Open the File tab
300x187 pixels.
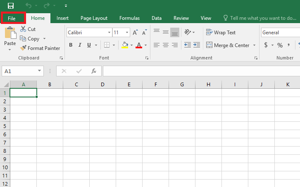[12, 18]
